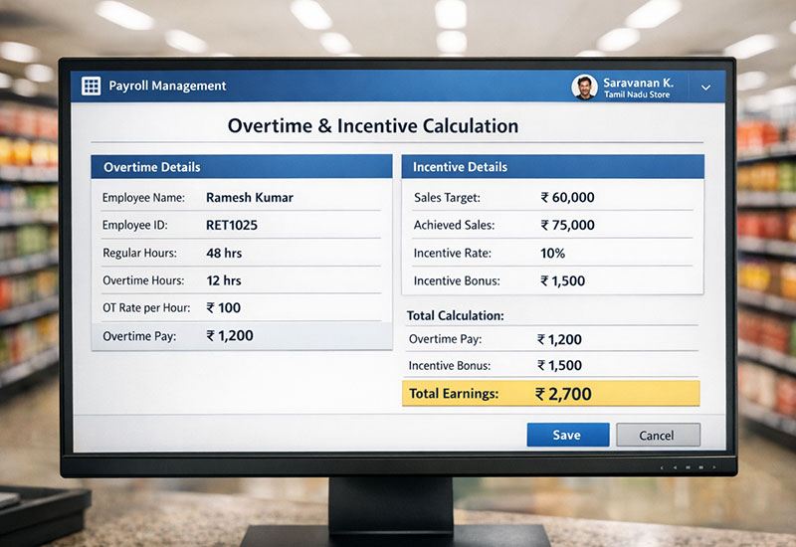Screen dimensions: 796x547
Task: Open the user profile avatar of Saravanan K.
Action: (584, 87)
